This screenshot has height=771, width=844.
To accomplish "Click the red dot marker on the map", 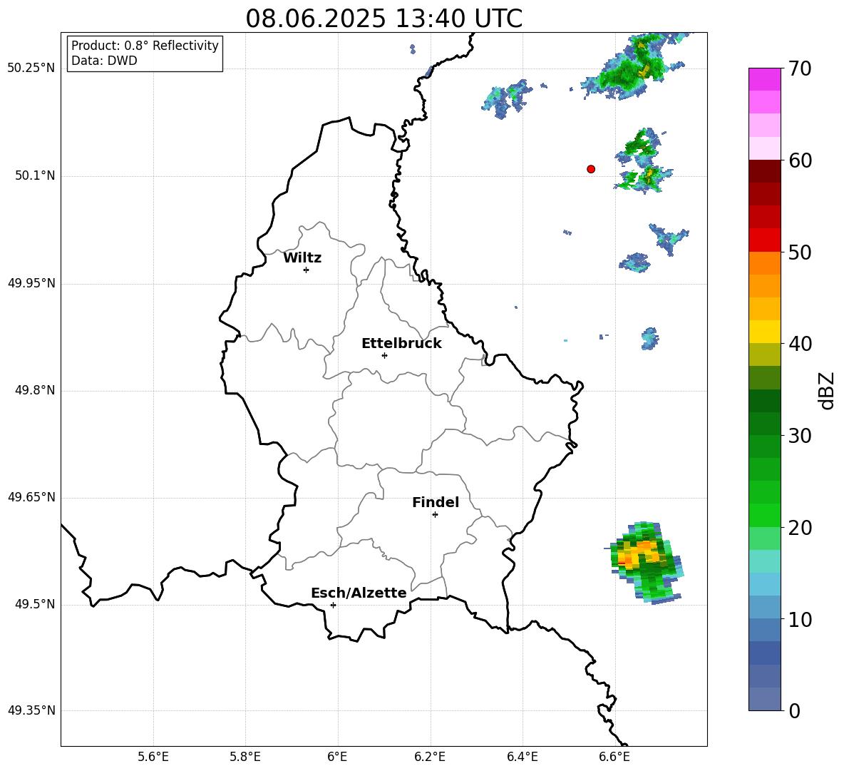I will click(591, 169).
